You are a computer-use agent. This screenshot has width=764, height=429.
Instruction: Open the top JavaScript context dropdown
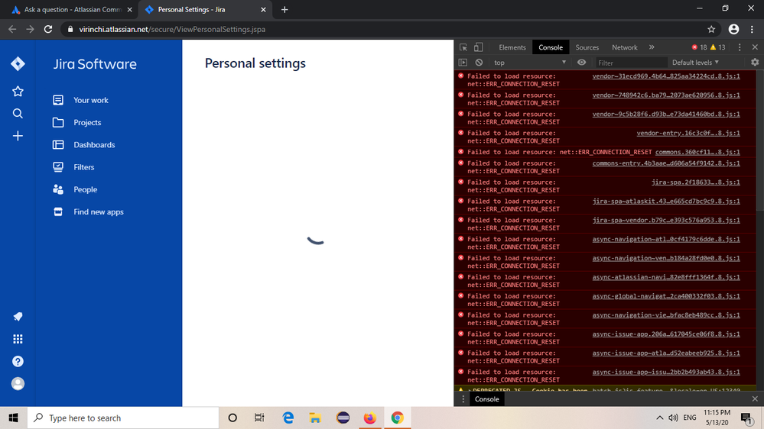(x=530, y=63)
